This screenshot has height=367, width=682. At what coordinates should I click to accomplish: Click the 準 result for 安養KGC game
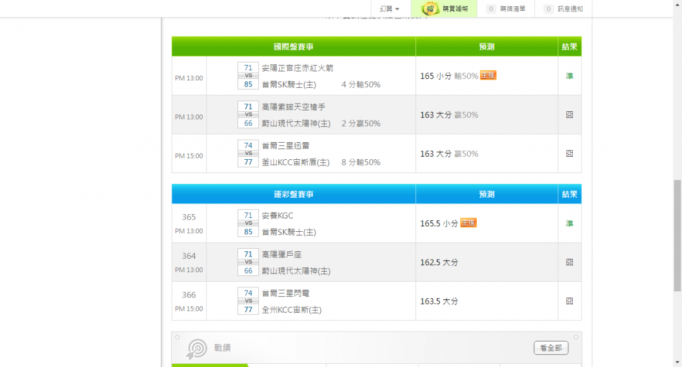tap(570, 224)
